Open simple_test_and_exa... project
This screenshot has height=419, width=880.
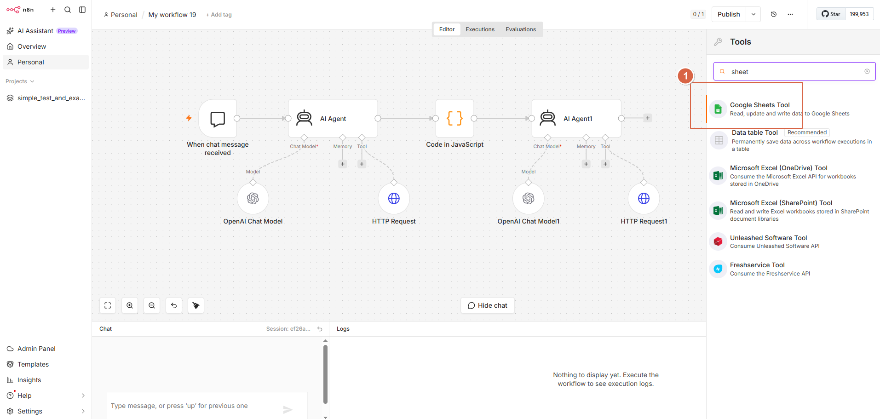tap(46, 98)
